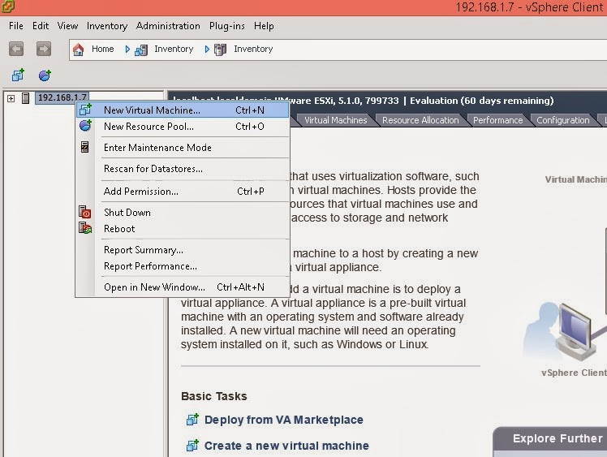Click the second Inventory breadcrumb icon
607x457 pixels.
pyautogui.click(x=220, y=50)
